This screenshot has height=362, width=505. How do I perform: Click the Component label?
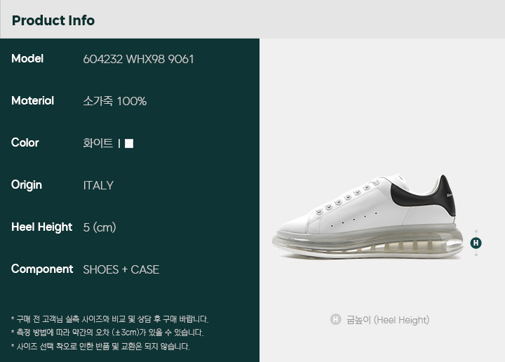42,269
